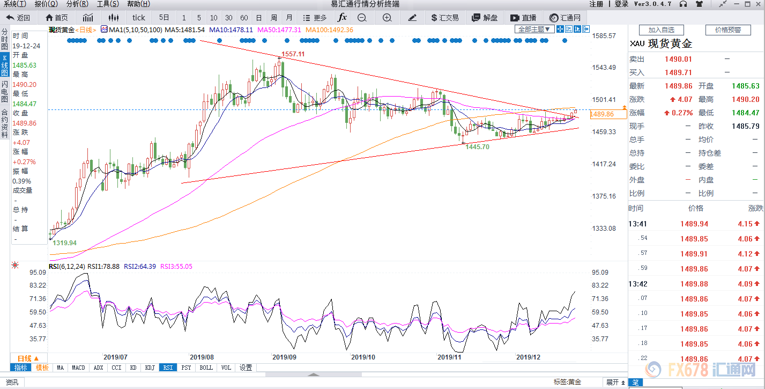Screen dimensions: 765x389
Task: Zoom out chart with minus magnifier
Action: [362, 18]
